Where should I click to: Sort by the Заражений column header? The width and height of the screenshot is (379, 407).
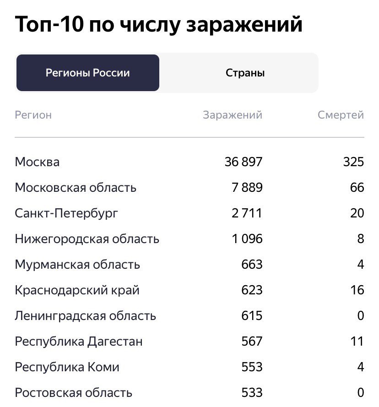(x=233, y=115)
